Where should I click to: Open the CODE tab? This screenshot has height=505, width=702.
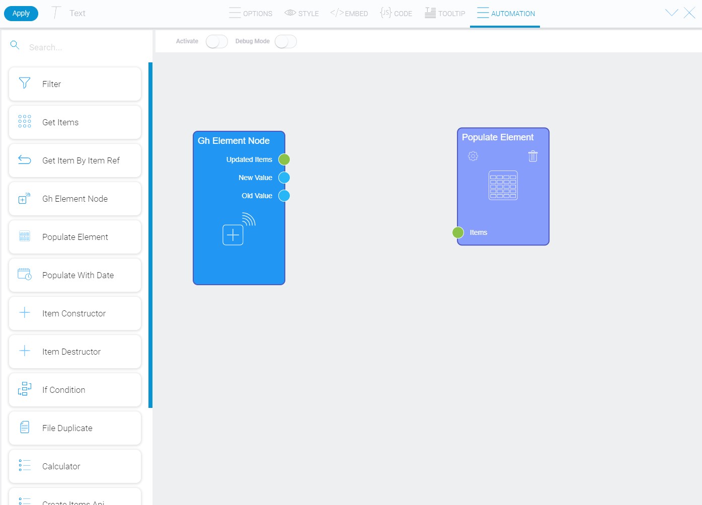pos(396,13)
